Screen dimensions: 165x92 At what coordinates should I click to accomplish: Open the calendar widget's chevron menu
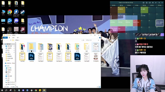(x=162, y=3)
